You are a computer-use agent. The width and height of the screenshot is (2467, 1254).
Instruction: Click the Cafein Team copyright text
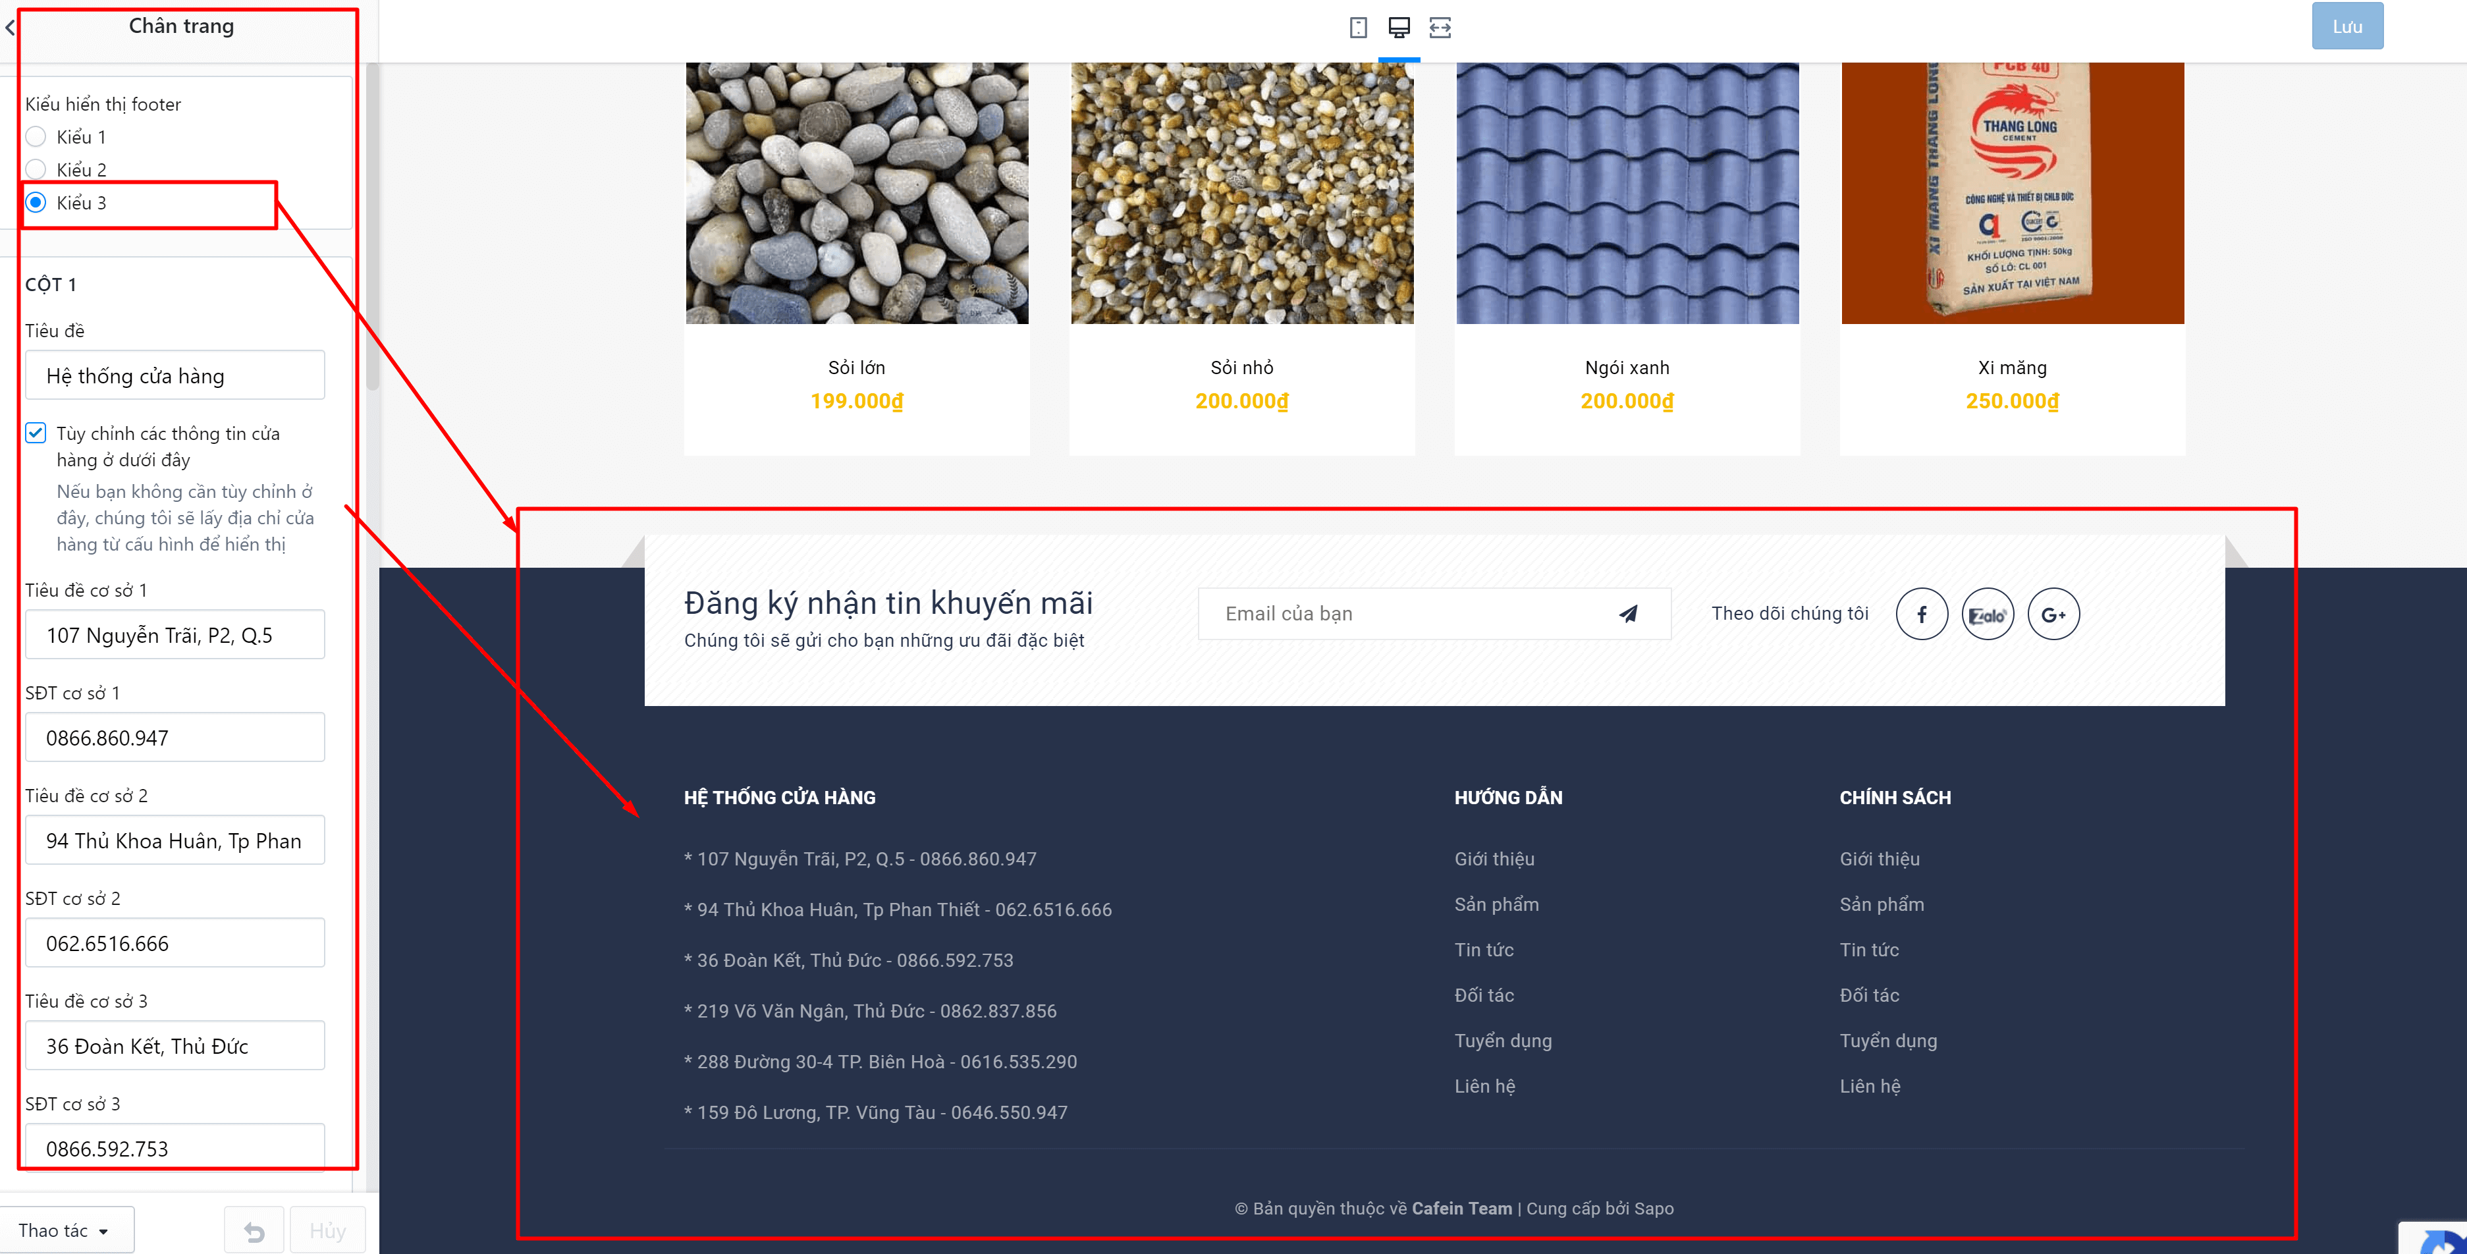[x=1463, y=1209]
